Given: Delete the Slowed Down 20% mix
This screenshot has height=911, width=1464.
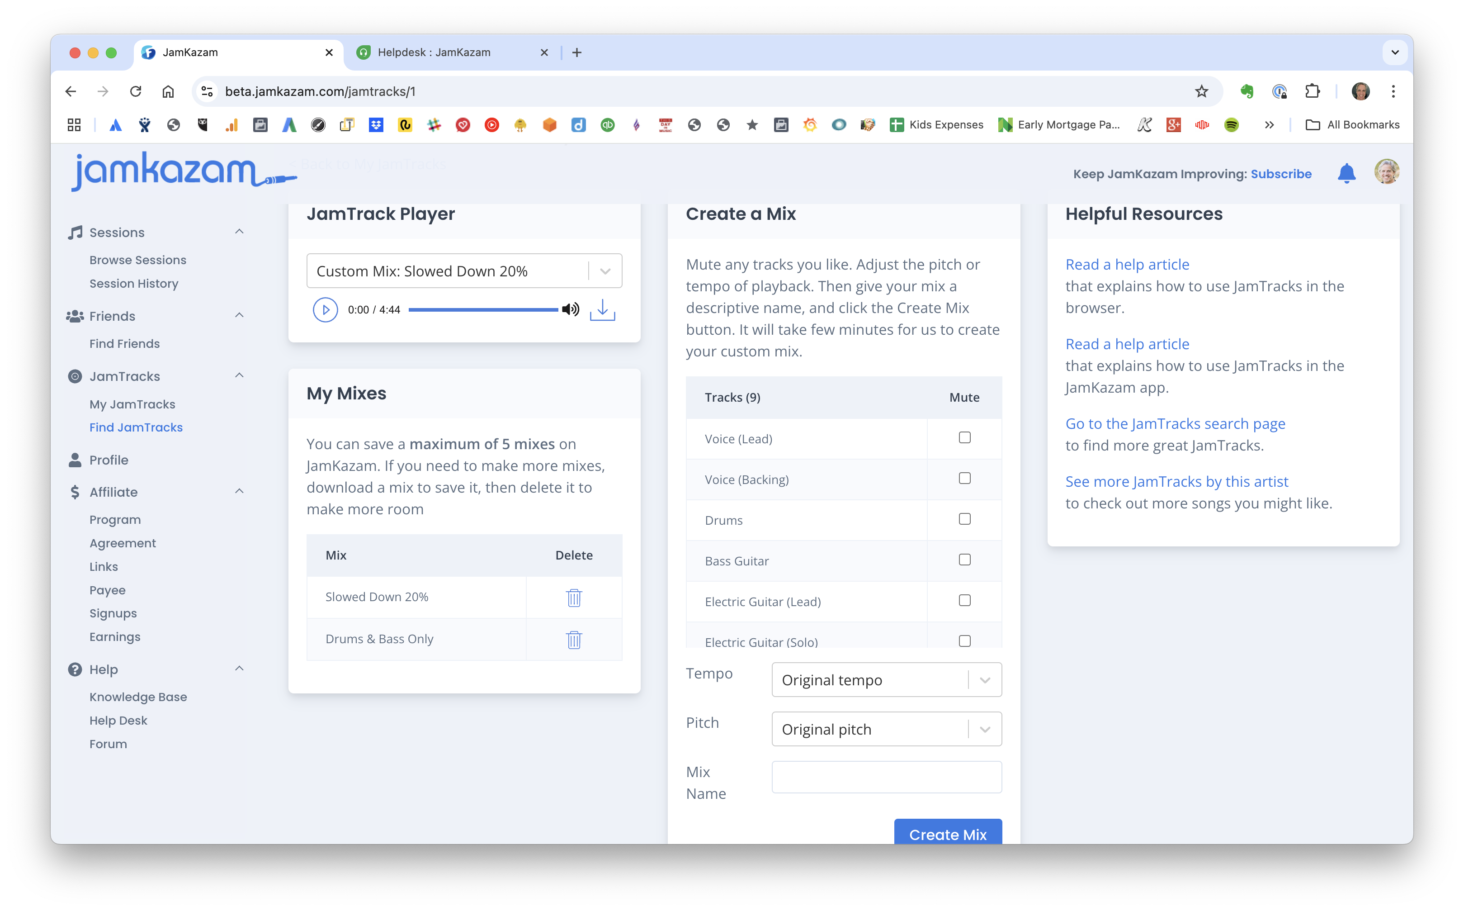Looking at the screenshot, I should (573, 598).
